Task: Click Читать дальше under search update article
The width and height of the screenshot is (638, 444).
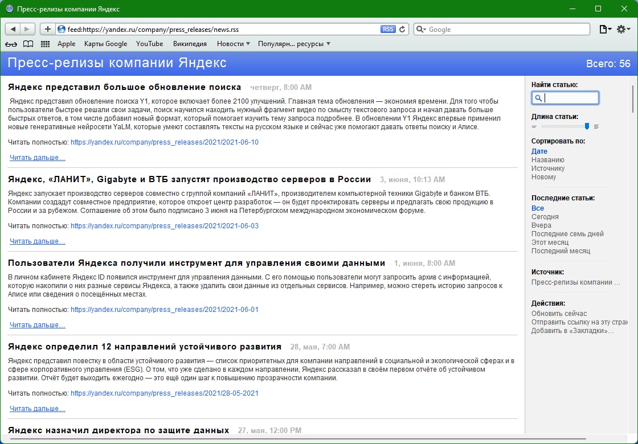Action: tap(38, 158)
